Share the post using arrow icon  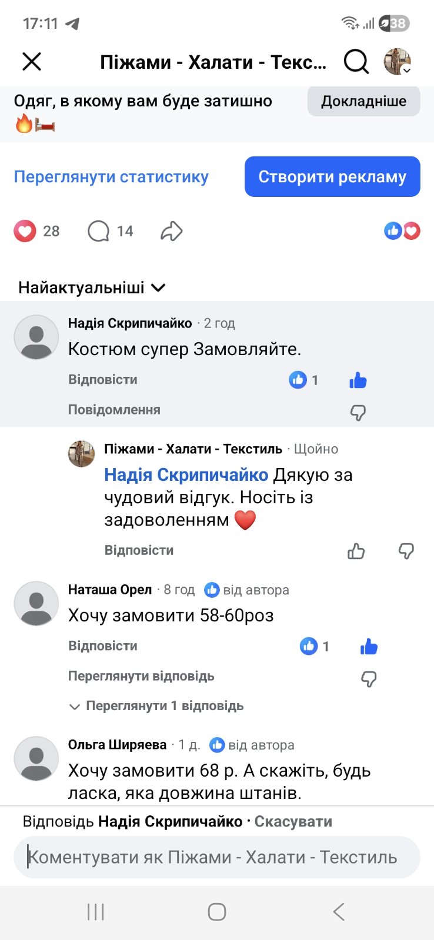(172, 231)
